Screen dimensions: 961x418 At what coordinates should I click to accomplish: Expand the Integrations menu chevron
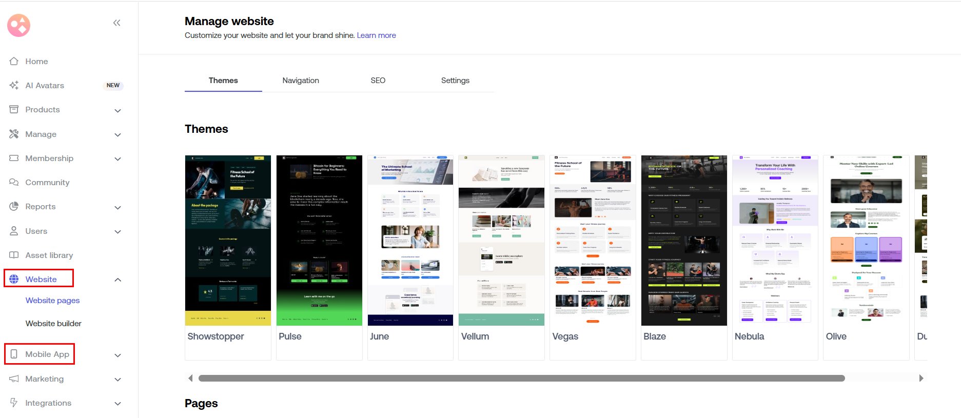[x=117, y=403]
